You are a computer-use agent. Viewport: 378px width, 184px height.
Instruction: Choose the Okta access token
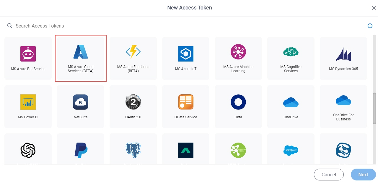[238, 106]
